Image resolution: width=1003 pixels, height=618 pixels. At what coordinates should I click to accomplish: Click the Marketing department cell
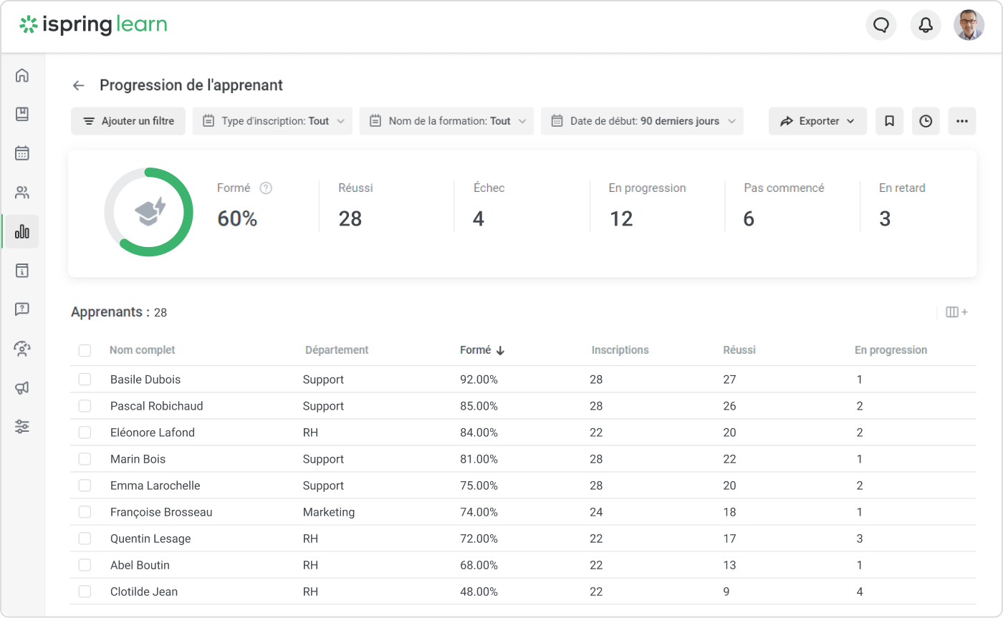329,512
